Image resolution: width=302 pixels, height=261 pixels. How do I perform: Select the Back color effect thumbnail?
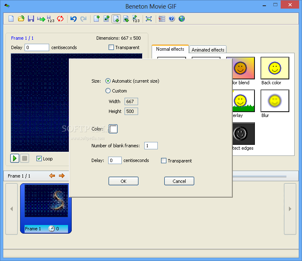[x=275, y=68]
